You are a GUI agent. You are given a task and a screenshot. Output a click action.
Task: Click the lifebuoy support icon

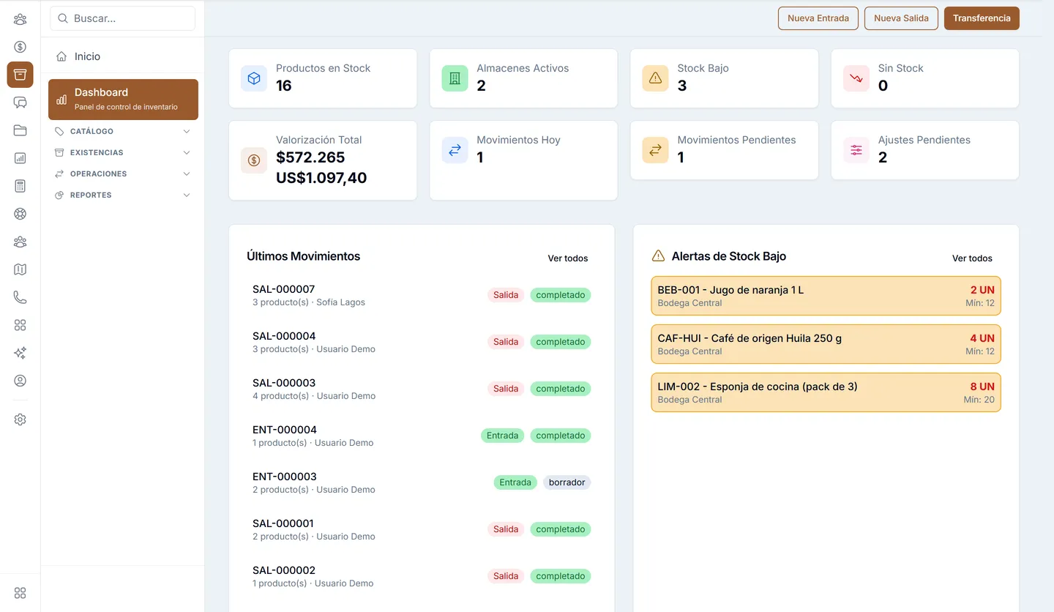click(x=20, y=214)
